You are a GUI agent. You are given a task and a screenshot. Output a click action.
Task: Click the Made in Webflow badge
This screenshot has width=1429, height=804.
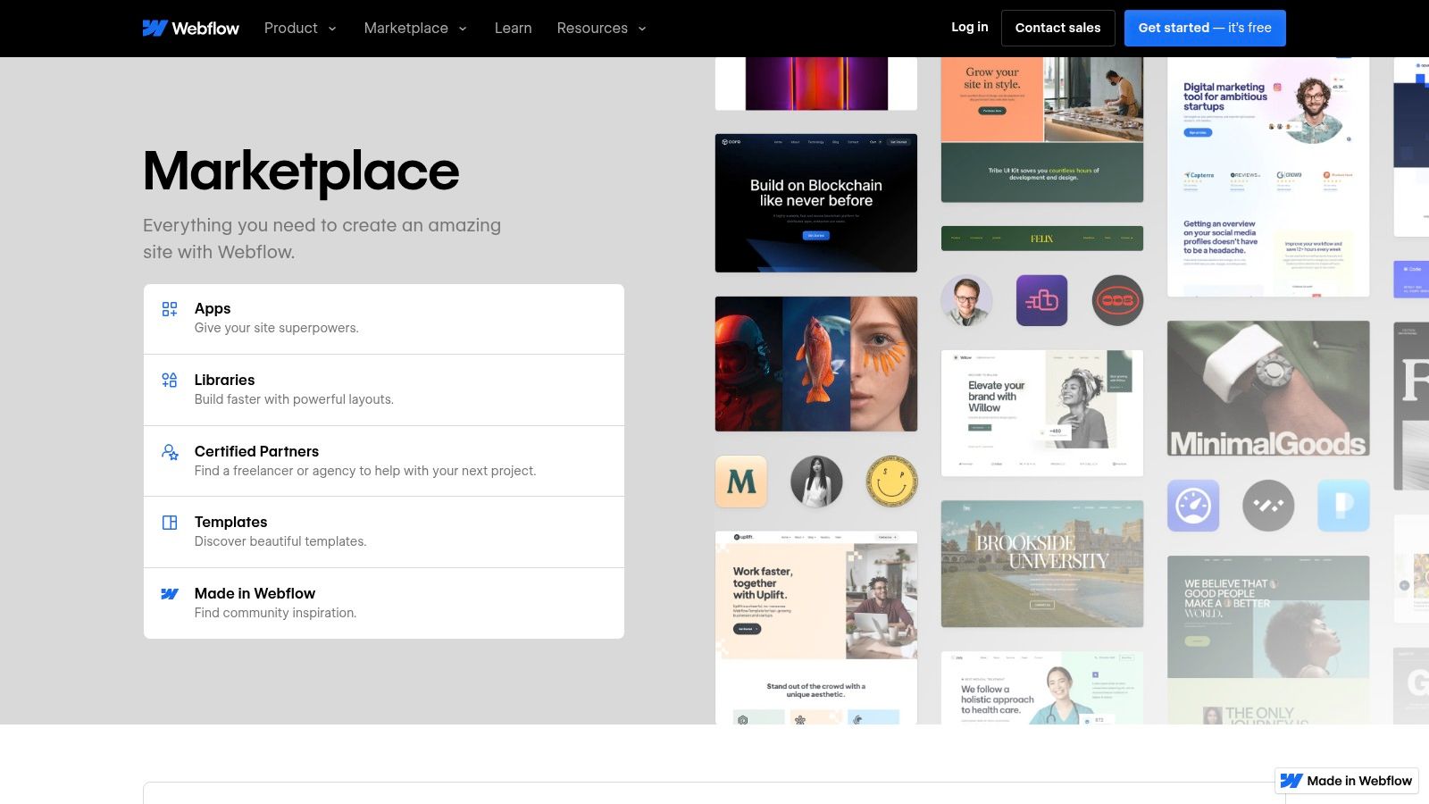(x=1347, y=781)
